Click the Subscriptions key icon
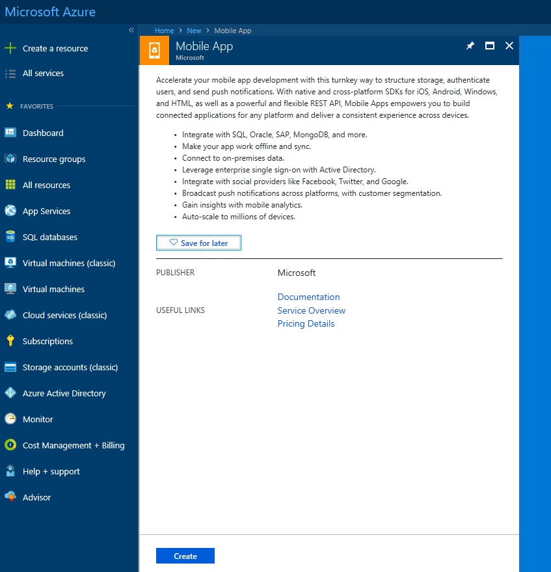 (x=10, y=341)
